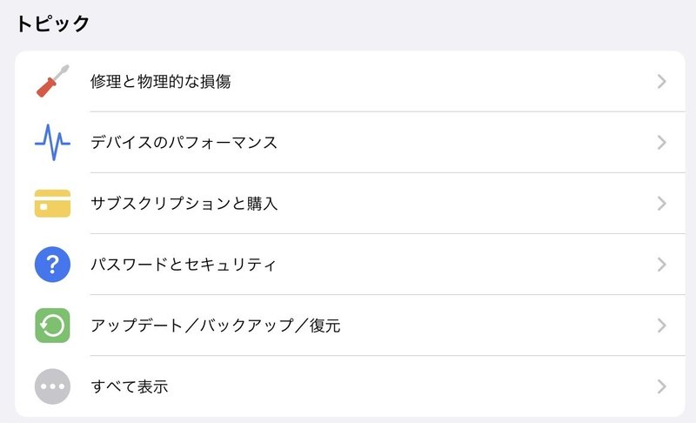Show all topics via すべて表示

pyautogui.click(x=351, y=386)
